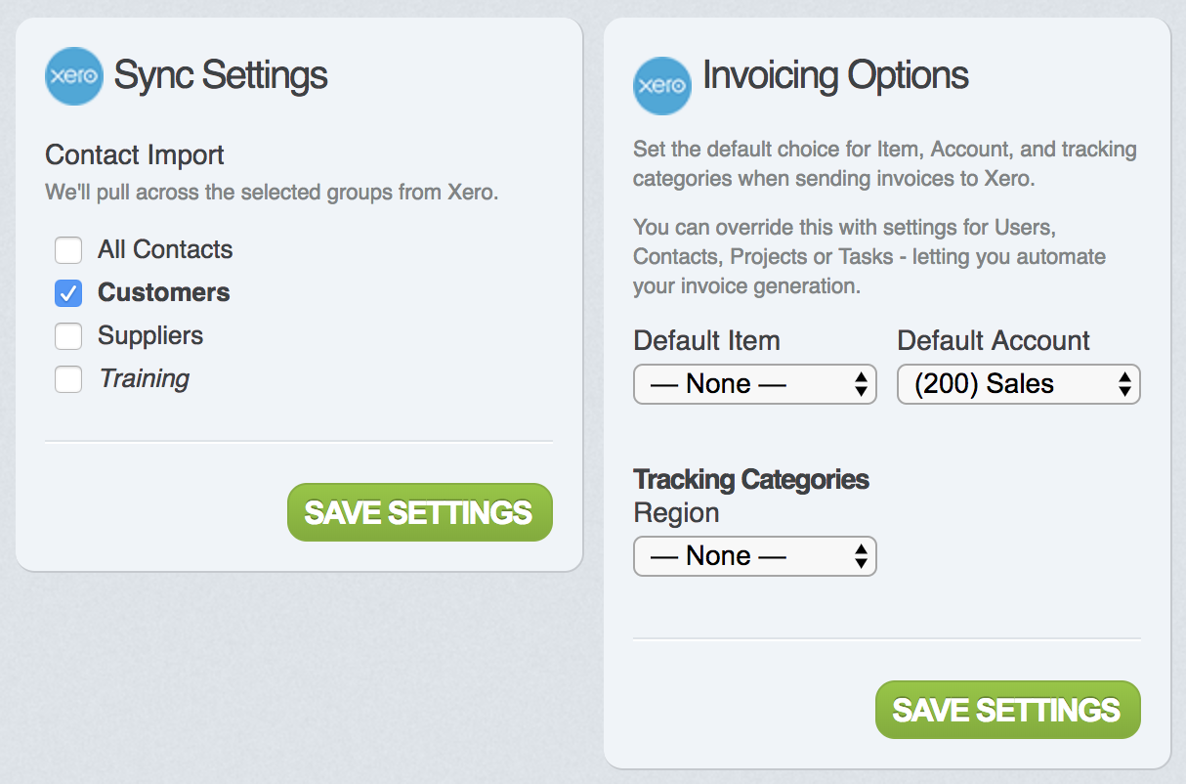Tick the Suppliers checkbox
Viewport: 1186px width, 784px height.
tap(68, 336)
